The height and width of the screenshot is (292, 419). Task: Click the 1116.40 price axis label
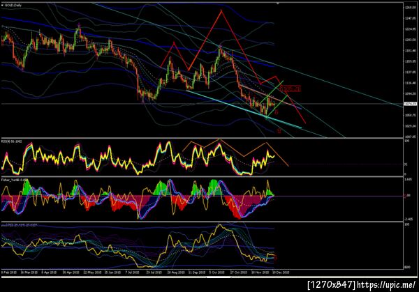point(410,83)
